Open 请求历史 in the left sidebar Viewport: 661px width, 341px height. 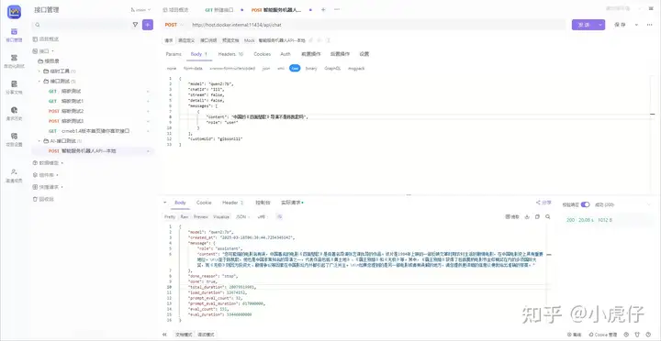(x=15, y=114)
